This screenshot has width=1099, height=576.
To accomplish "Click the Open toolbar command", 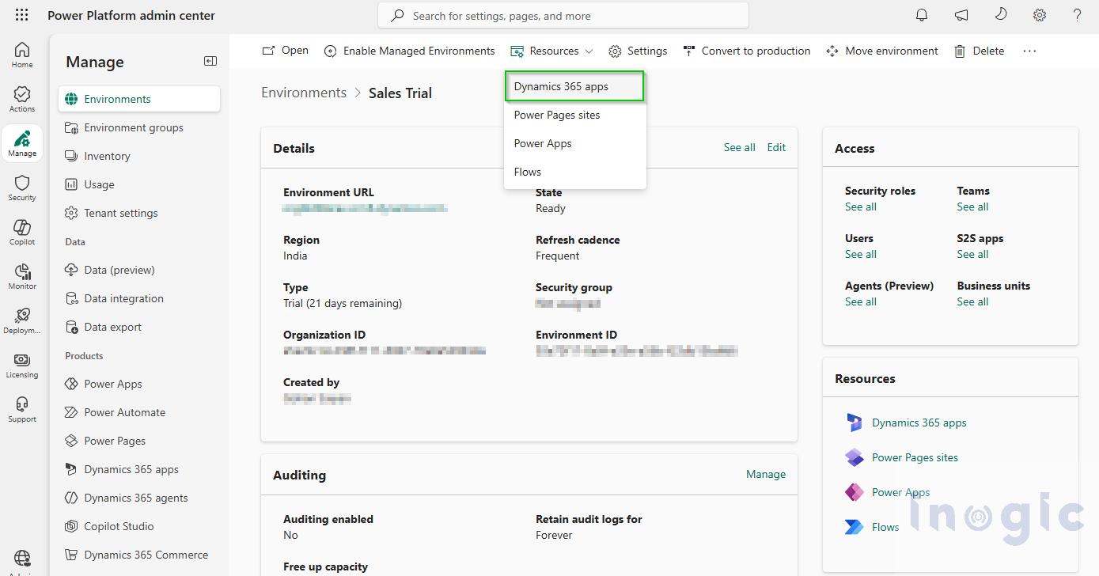I will click(x=285, y=51).
